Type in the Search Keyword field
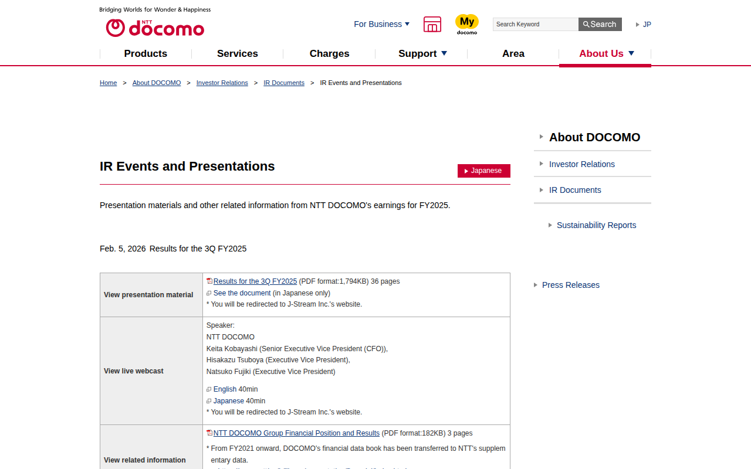The image size is (751, 469). [x=535, y=24]
